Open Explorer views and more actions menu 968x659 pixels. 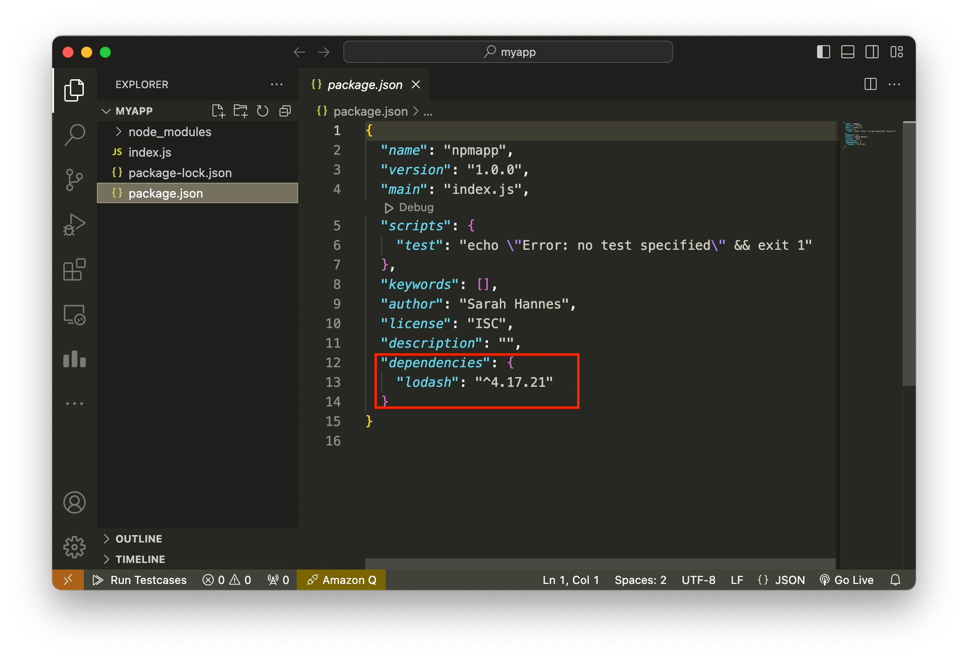[x=277, y=84]
